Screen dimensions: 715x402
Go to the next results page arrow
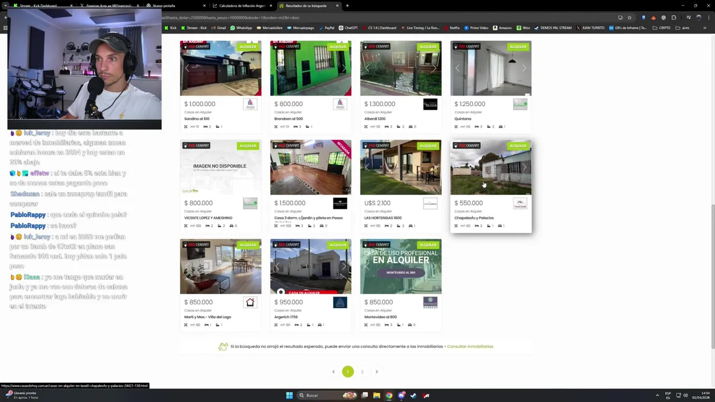376,372
